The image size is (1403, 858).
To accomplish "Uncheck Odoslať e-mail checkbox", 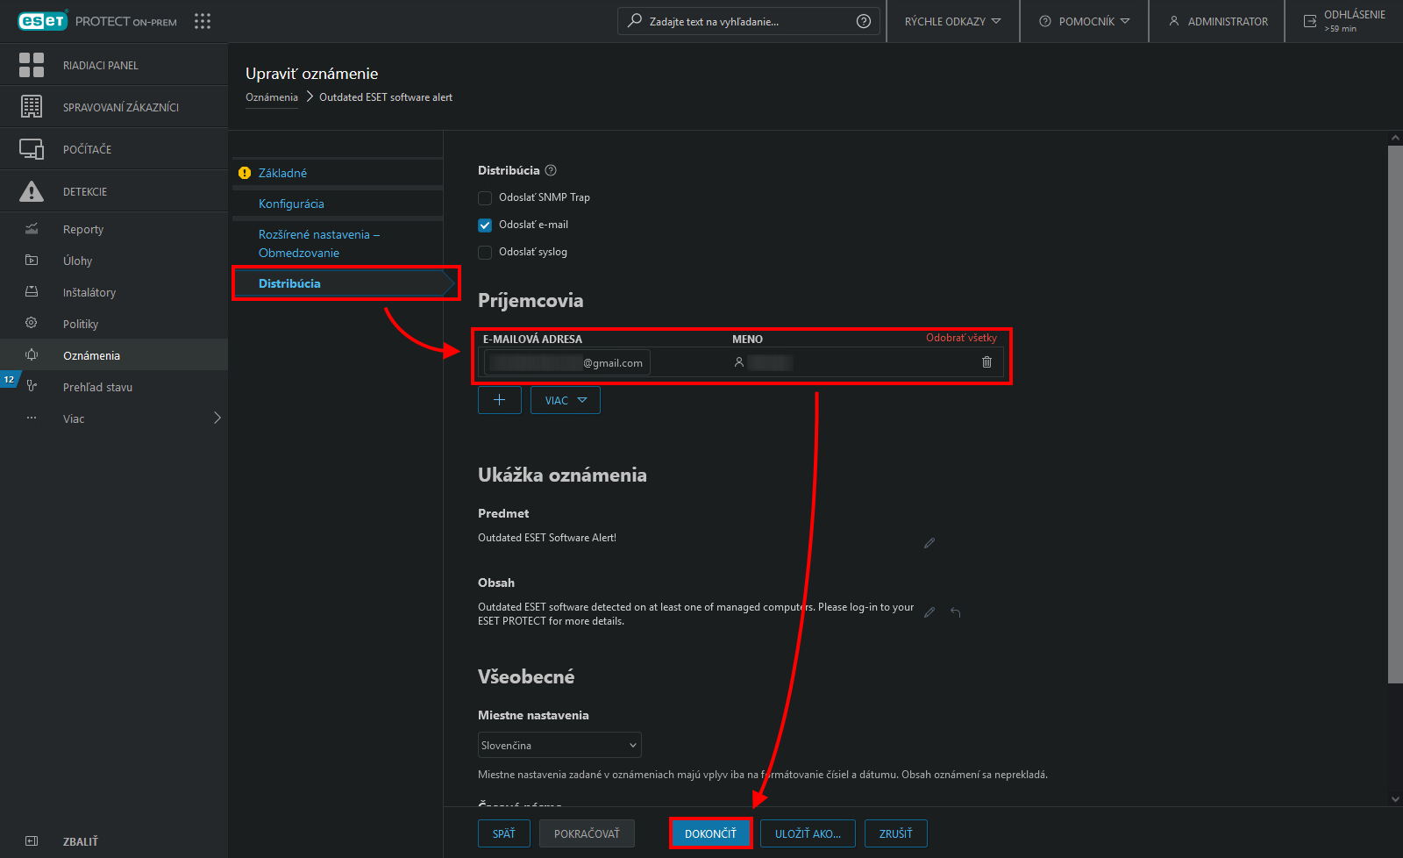I will (485, 225).
